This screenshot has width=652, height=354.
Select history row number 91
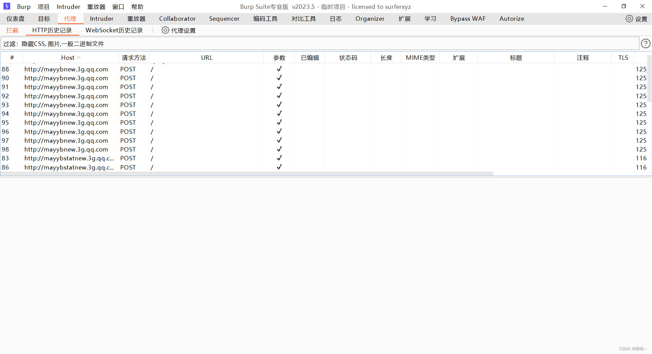coord(324,87)
